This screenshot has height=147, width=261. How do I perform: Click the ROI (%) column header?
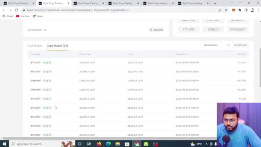(x=242, y=54)
